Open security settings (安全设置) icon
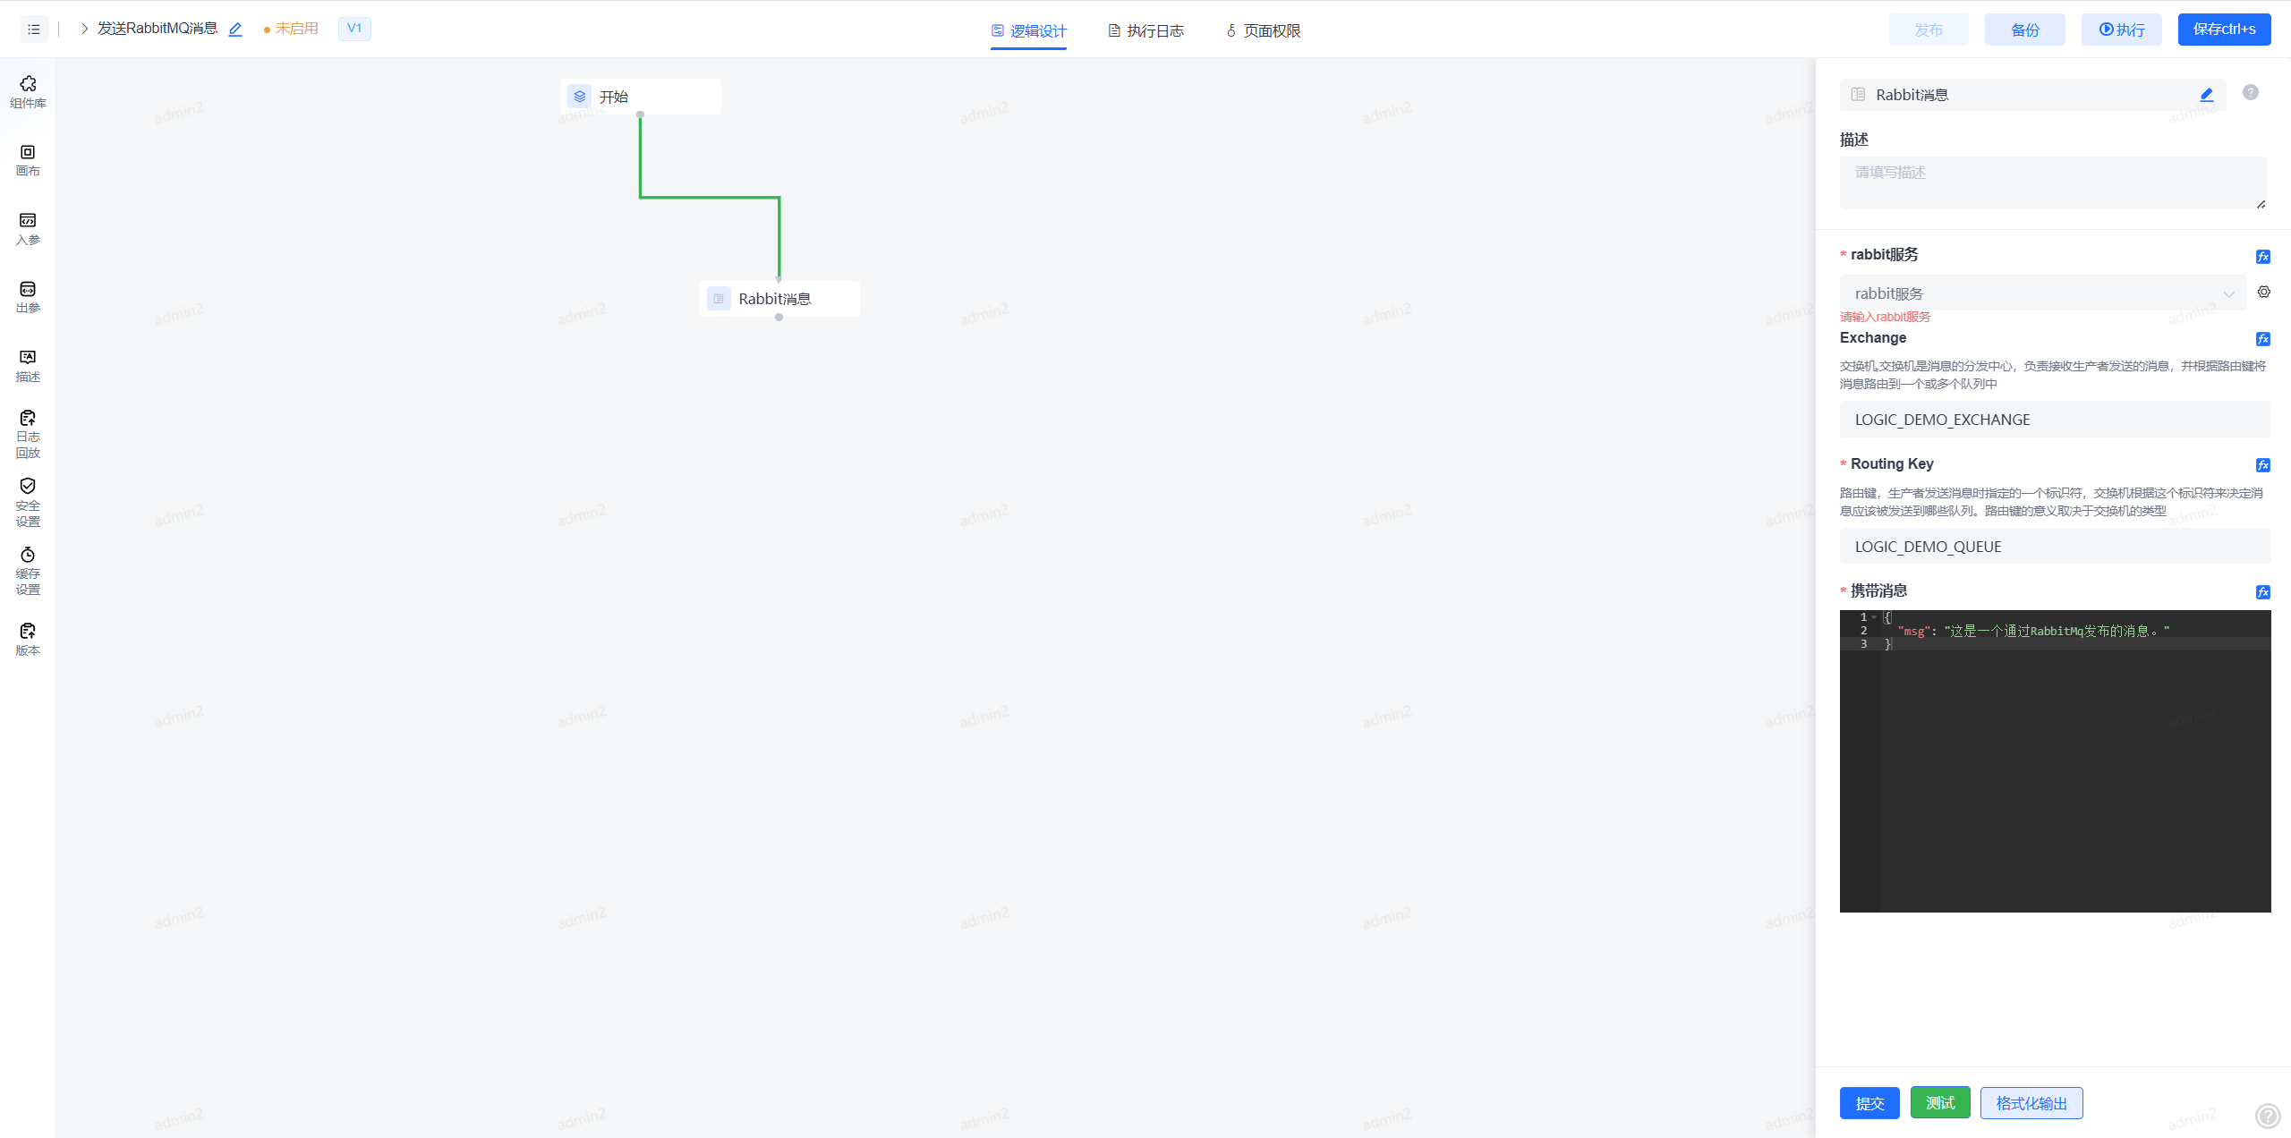 coord(28,502)
